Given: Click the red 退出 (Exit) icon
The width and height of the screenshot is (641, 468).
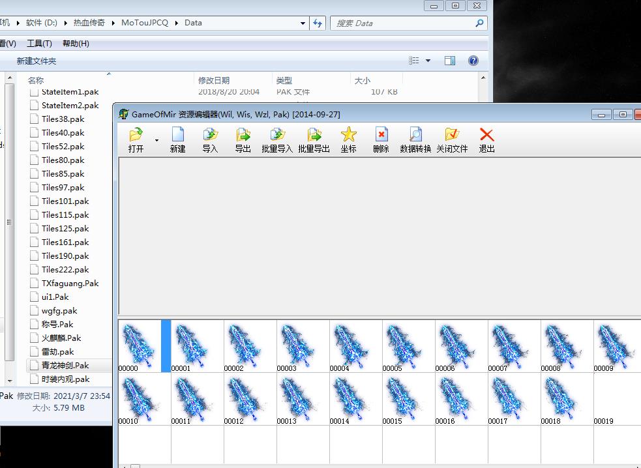Looking at the screenshot, I should pyautogui.click(x=486, y=136).
